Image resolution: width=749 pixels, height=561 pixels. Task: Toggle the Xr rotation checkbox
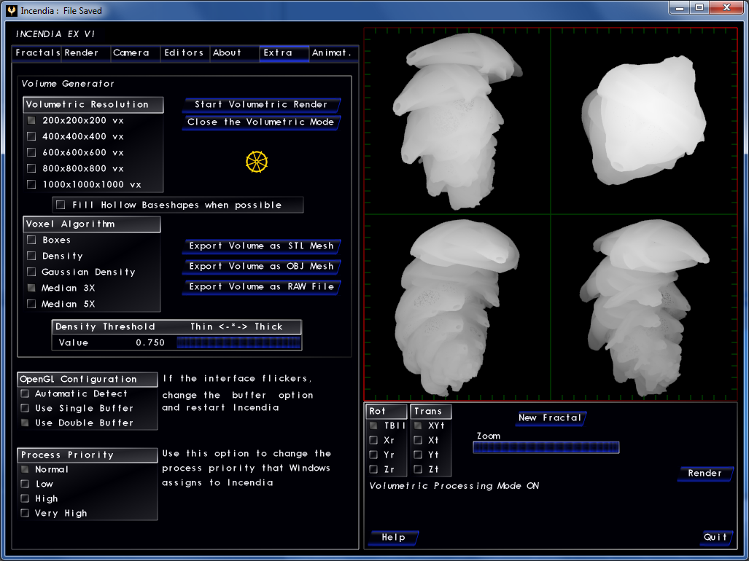[373, 440]
